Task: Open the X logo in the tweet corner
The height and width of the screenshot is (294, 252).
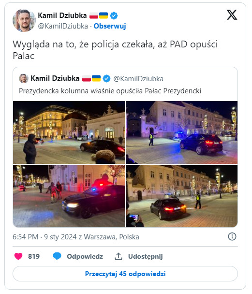Action: pyautogui.click(x=232, y=15)
